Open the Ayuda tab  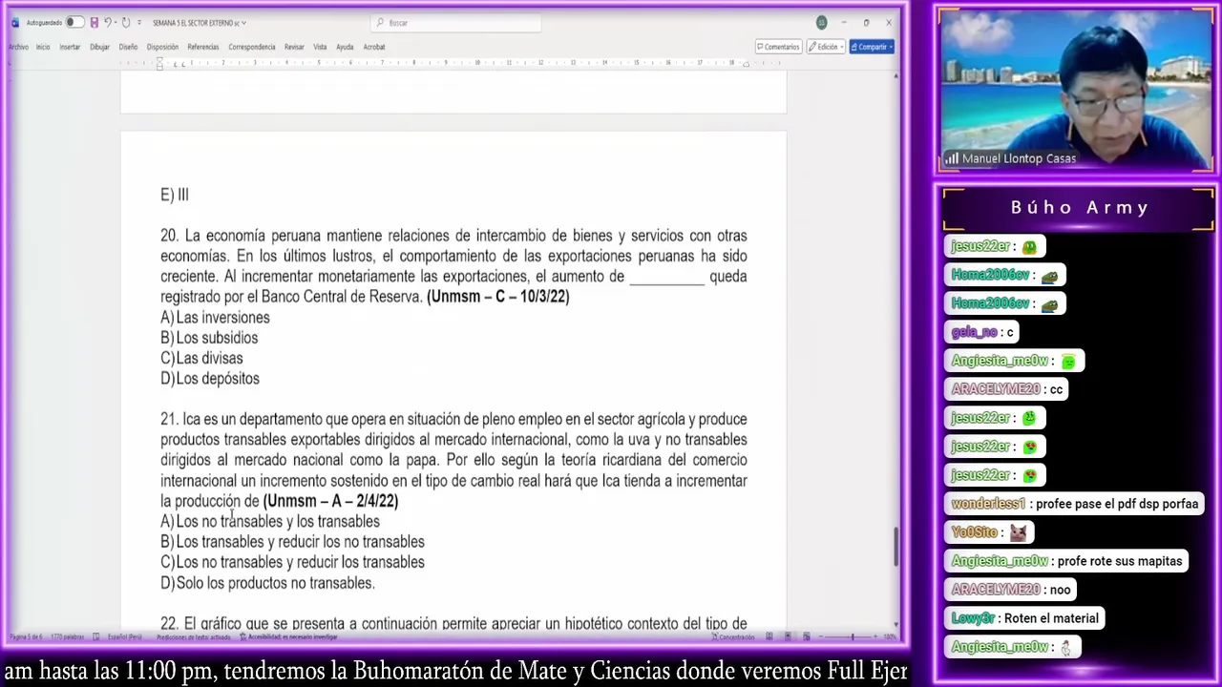(345, 47)
